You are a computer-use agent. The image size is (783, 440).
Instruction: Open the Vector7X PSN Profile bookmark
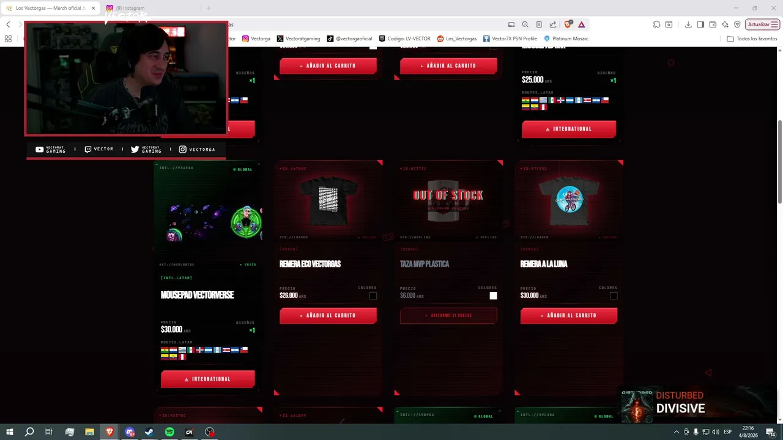tap(510, 38)
